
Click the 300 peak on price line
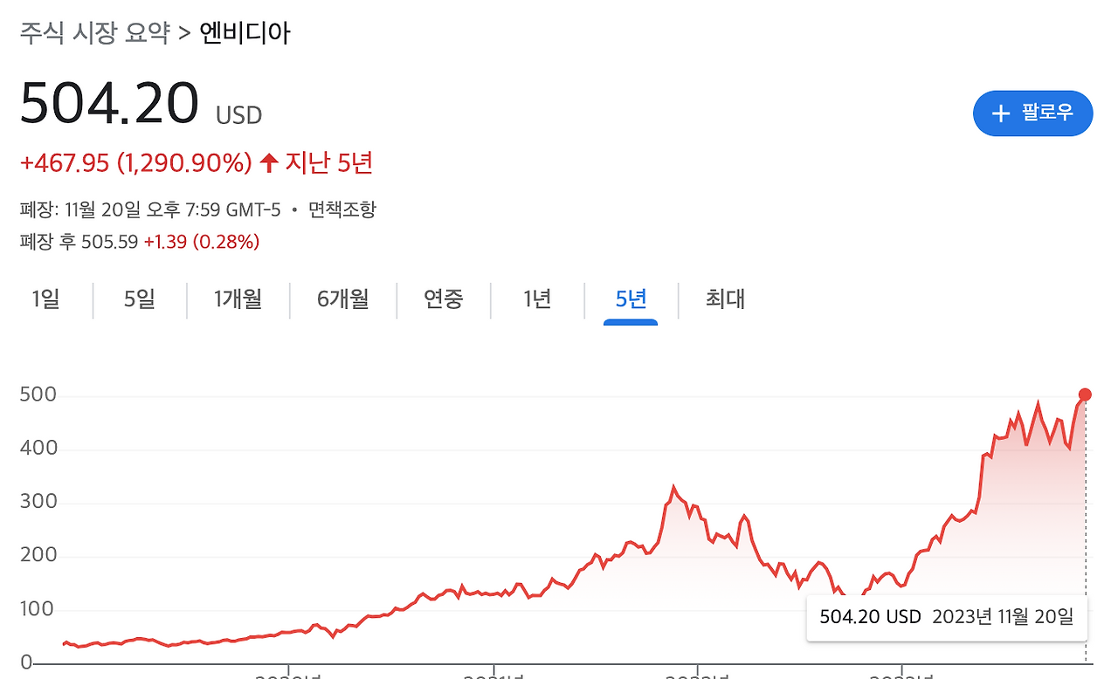(x=673, y=487)
